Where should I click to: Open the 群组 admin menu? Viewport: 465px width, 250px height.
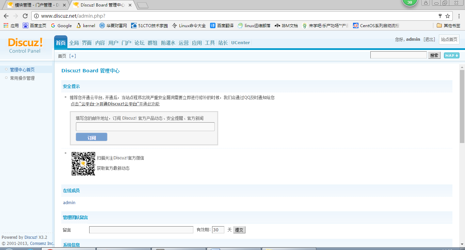click(153, 43)
